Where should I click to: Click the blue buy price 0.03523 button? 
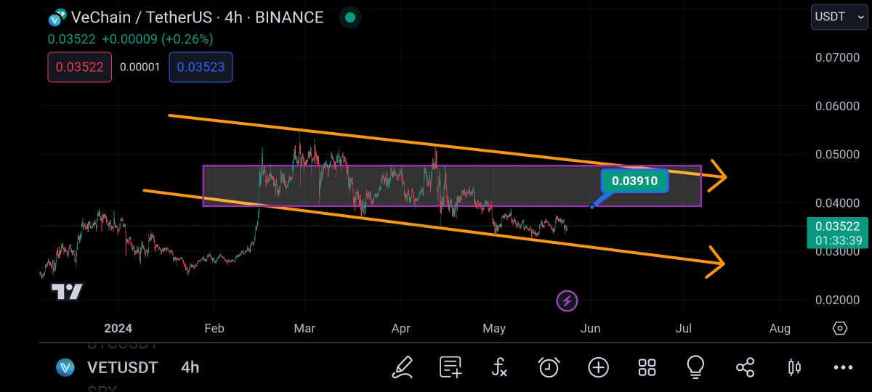(201, 68)
